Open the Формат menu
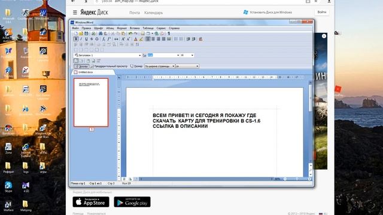 [x=122, y=28]
